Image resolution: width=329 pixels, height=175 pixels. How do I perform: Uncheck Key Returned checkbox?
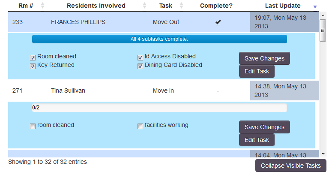point(33,66)
